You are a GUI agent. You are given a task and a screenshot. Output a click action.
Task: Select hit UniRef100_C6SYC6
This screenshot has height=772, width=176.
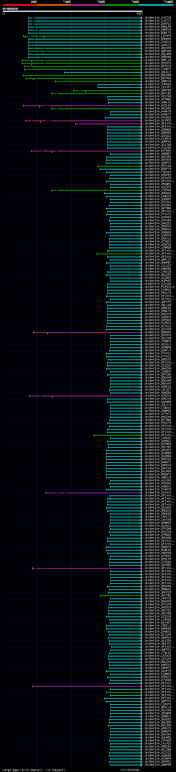pos(158,599)
